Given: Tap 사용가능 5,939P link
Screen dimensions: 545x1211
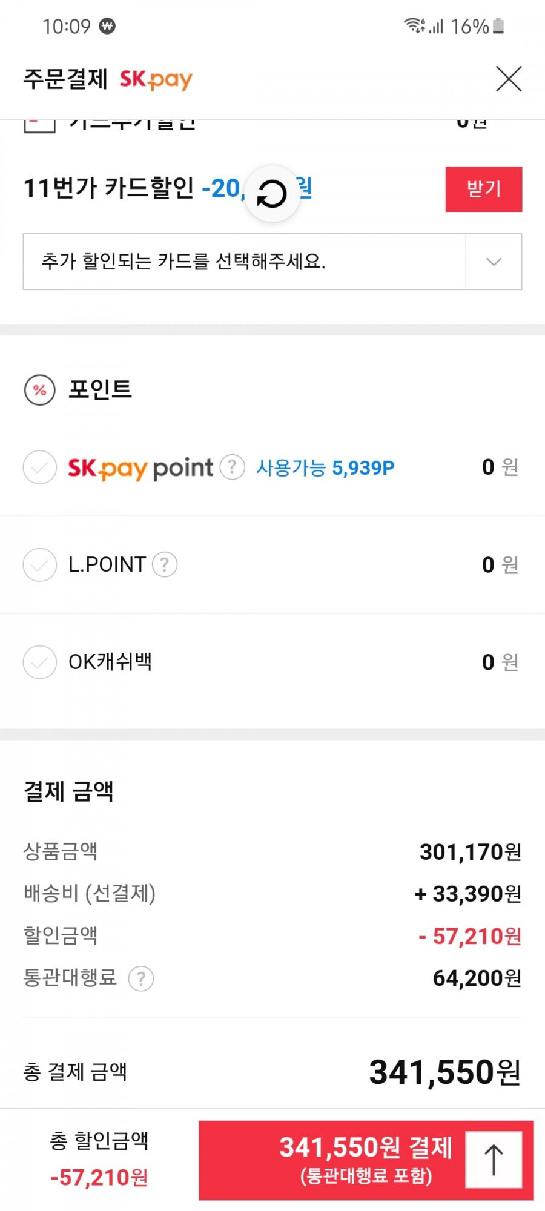Looking at the screenshot, I should pos(325,467).
